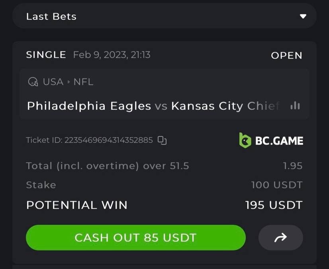Click the SINGLE bet type label
This screenshot has height=269, width=329.
46,55
